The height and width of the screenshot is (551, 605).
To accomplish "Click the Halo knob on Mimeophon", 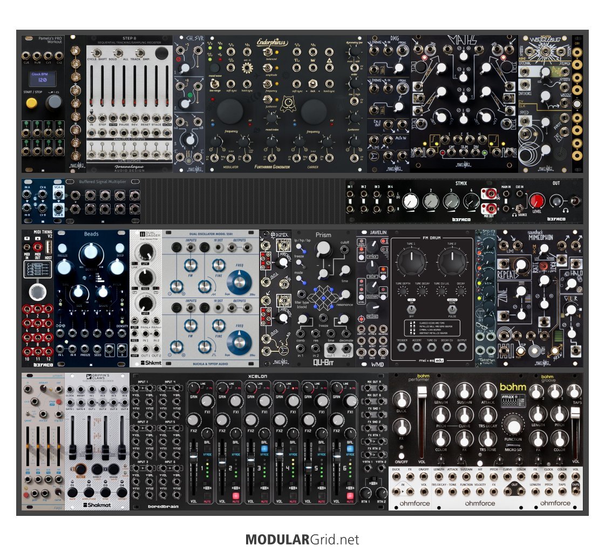I will click(x=571, y=284).
